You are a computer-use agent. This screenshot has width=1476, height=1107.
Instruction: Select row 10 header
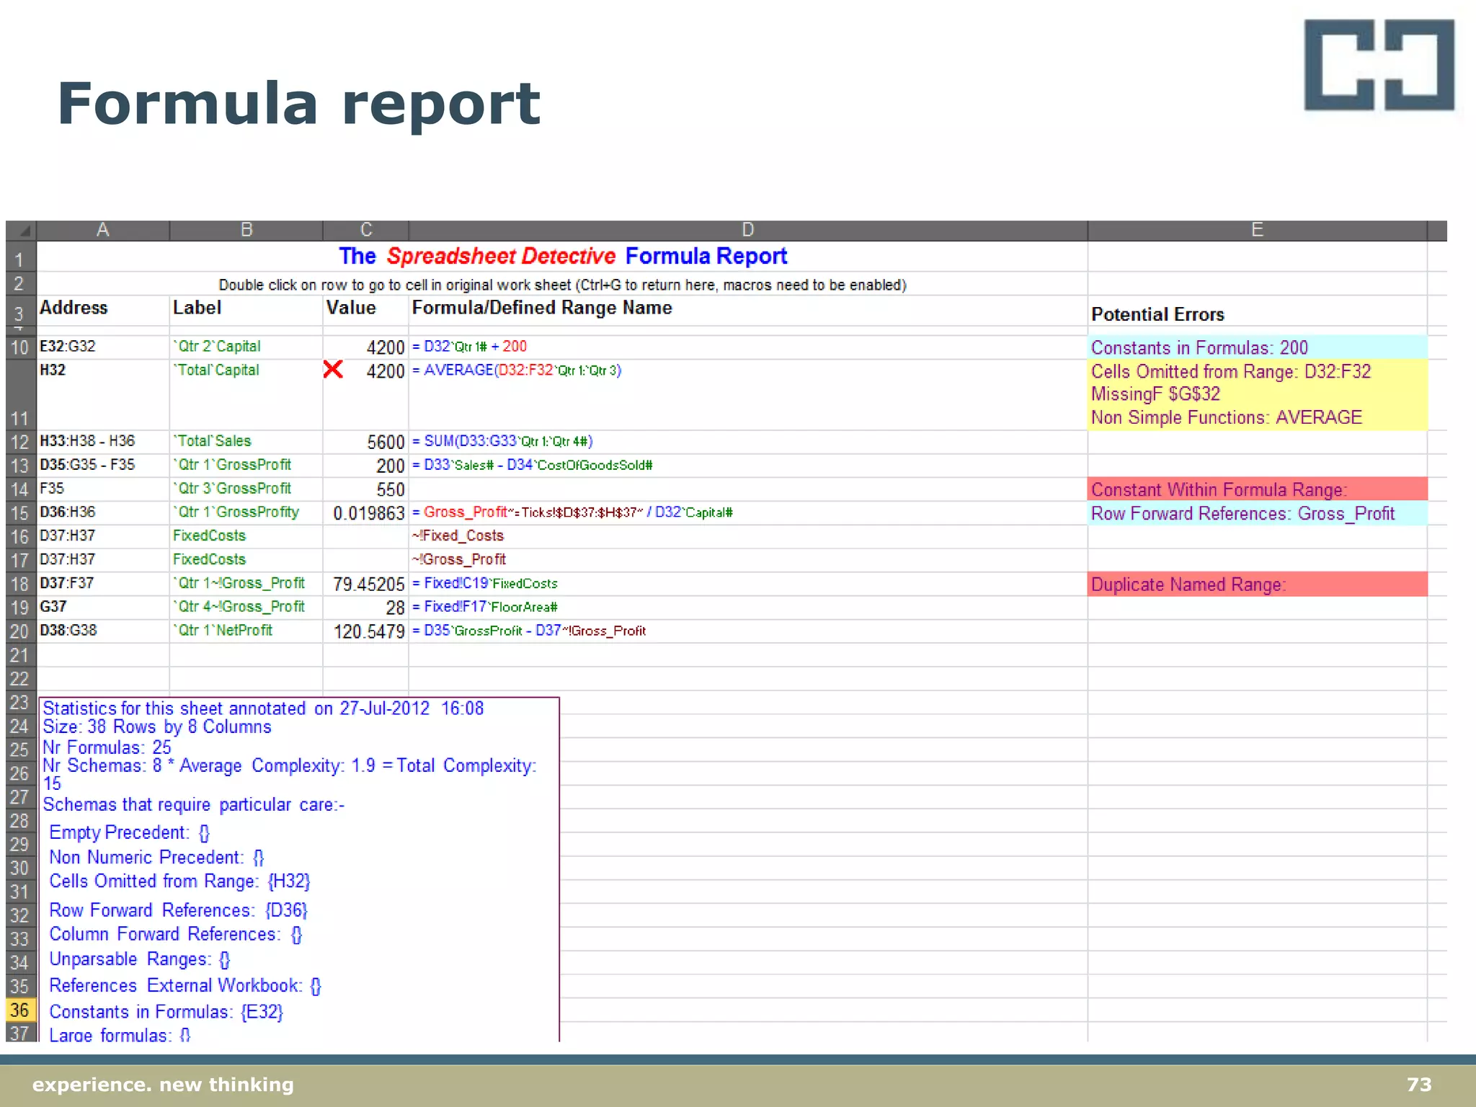tap(21, 347)
